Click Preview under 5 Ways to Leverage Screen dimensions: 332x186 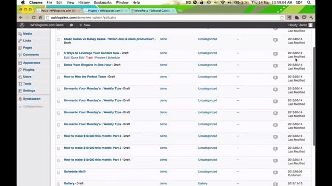click(x=100, y=57)
